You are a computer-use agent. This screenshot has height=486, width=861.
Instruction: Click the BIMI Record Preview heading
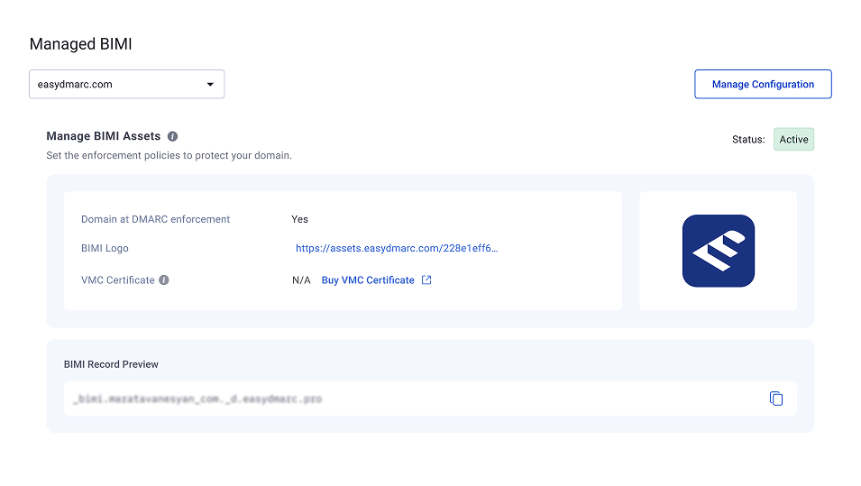(x=111, y=364)
